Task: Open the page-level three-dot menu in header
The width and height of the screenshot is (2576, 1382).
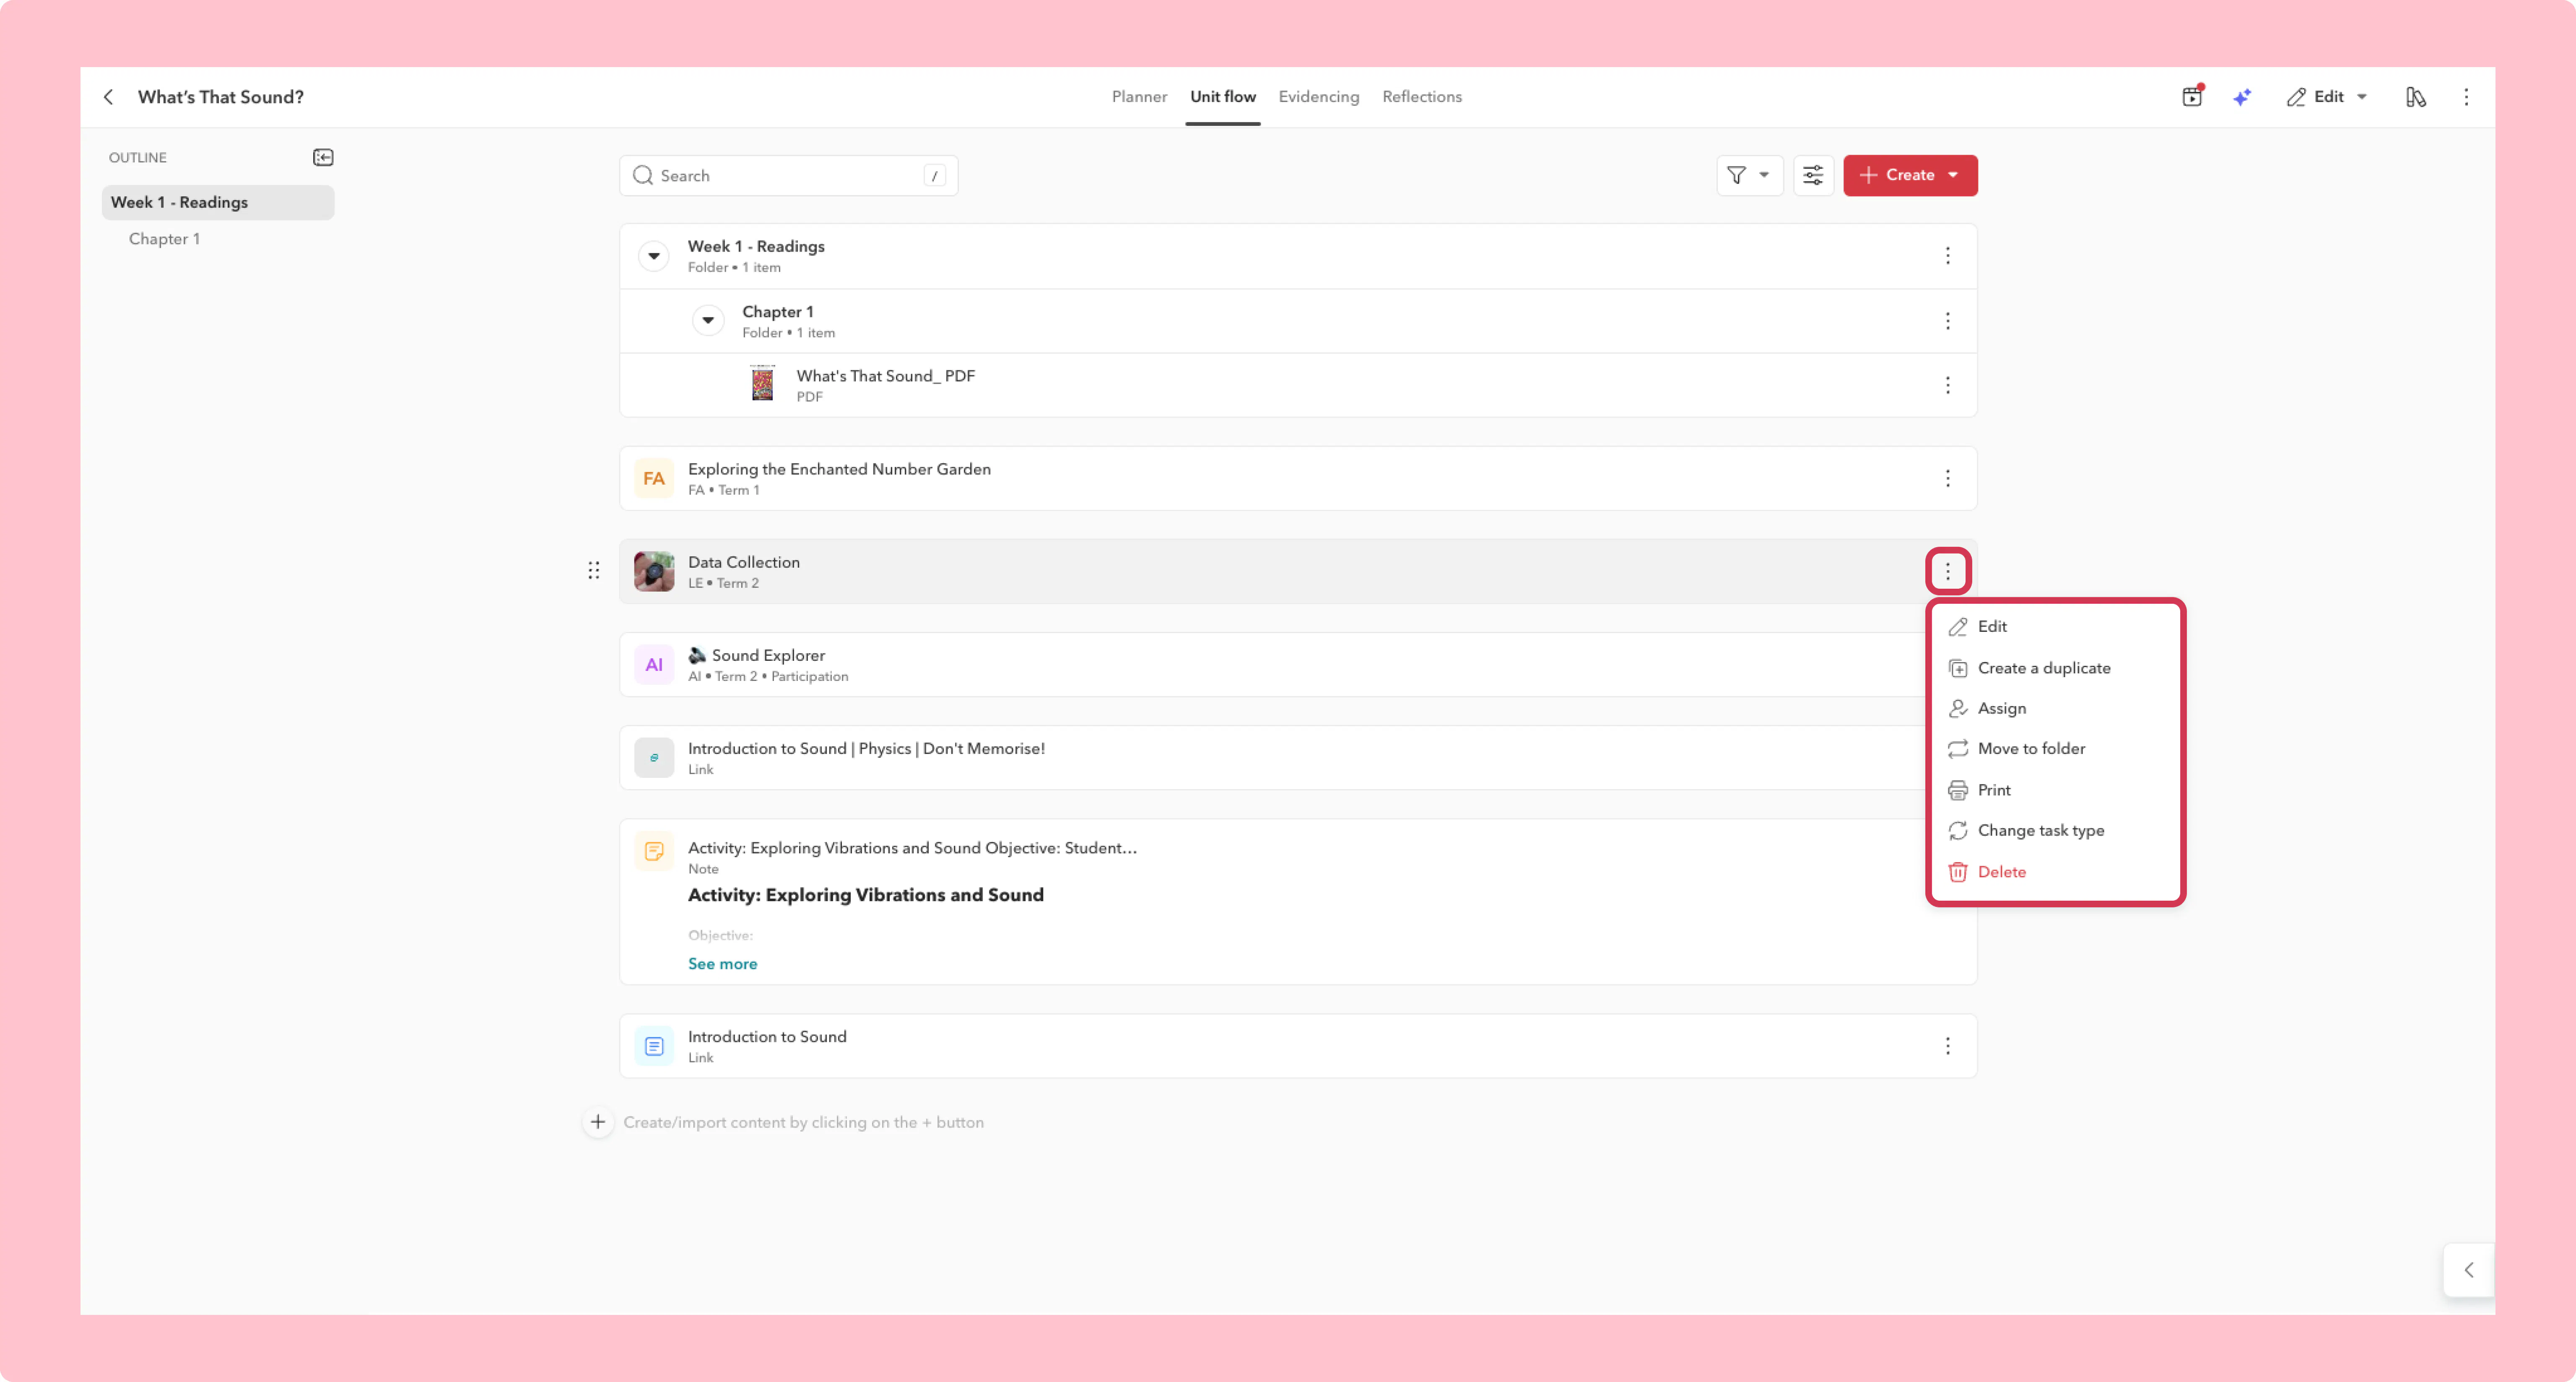Action: tap(2466, 97)
